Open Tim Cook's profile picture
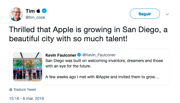This screenshot has height=103, width=180. (x=16, y=14)
